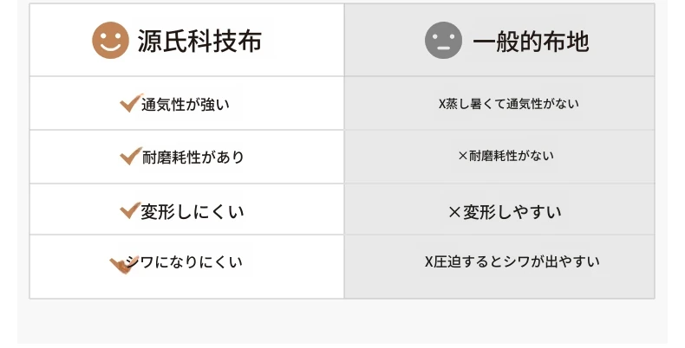Click the gray neutral face icon
This screenshot has height=348, width=685.
pyautogui.click(x=443, y=40)
